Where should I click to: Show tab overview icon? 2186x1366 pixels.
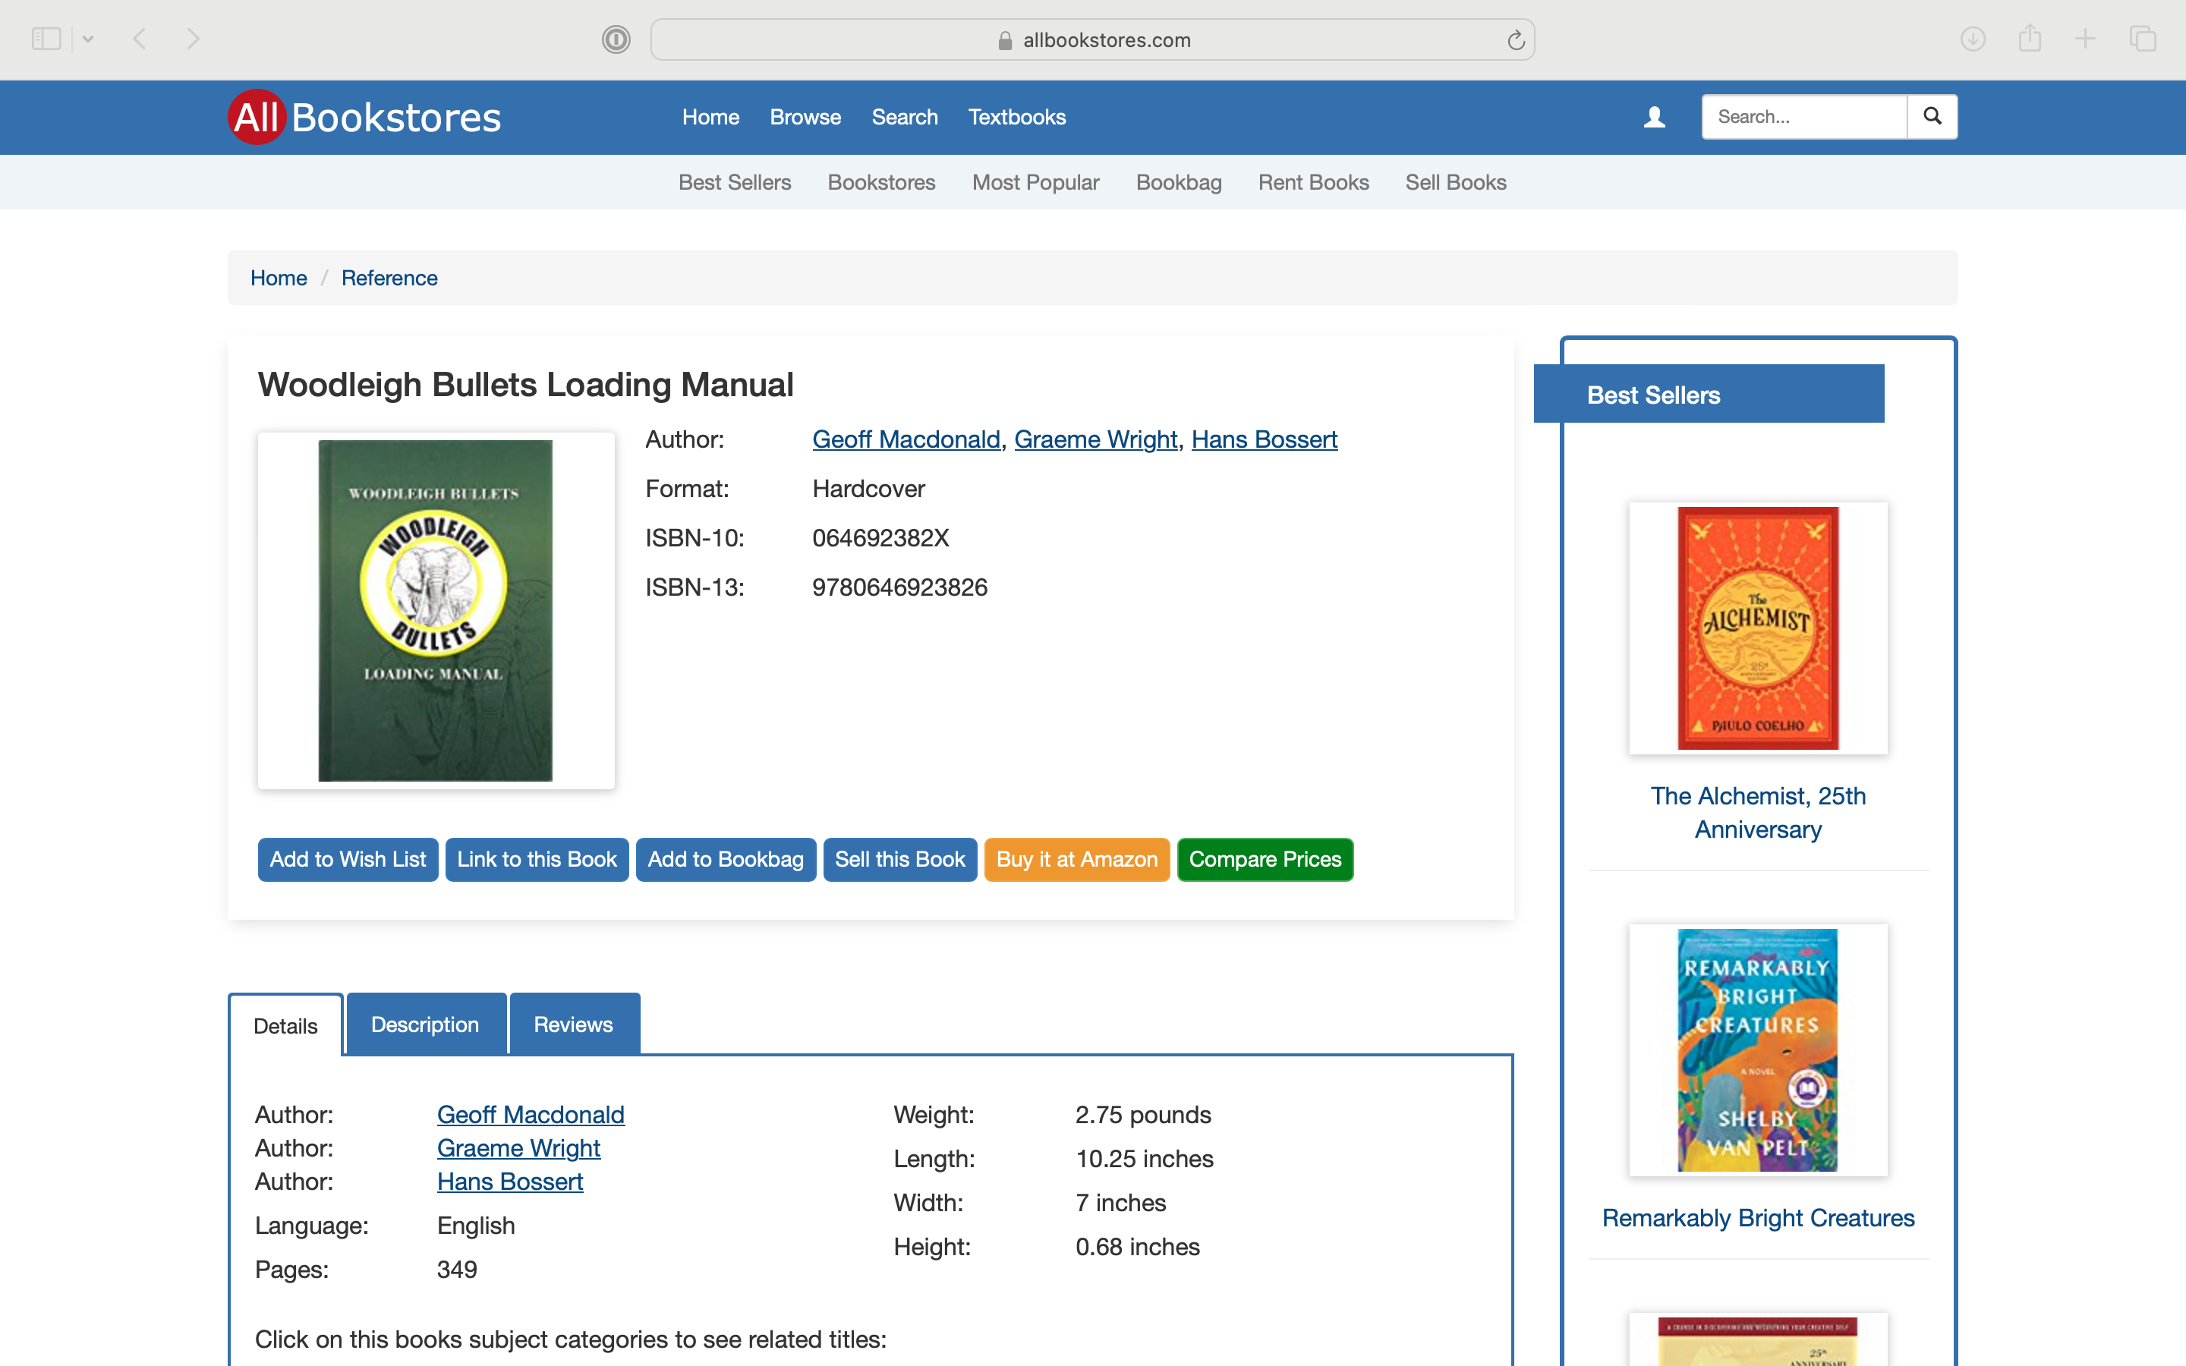point(2143,39)
